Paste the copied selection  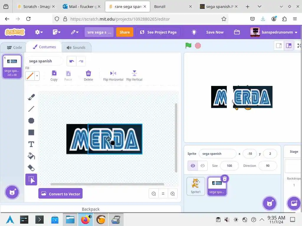coord(68,76)
